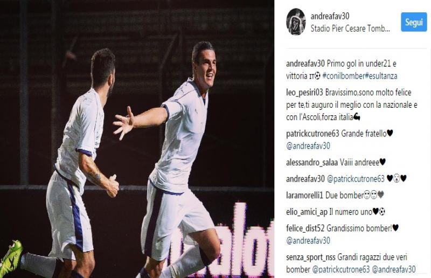Open the felice_dist52 commenter profile
Viewport: 431px width, 278px height.
click(305, 228)
